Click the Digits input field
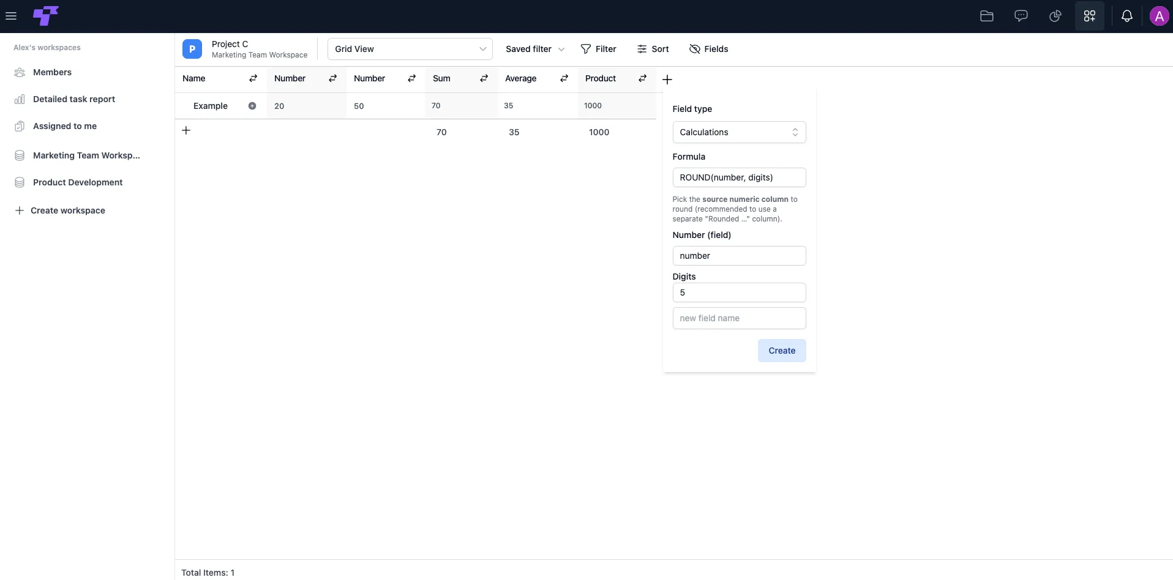 (x=739, y=292)
